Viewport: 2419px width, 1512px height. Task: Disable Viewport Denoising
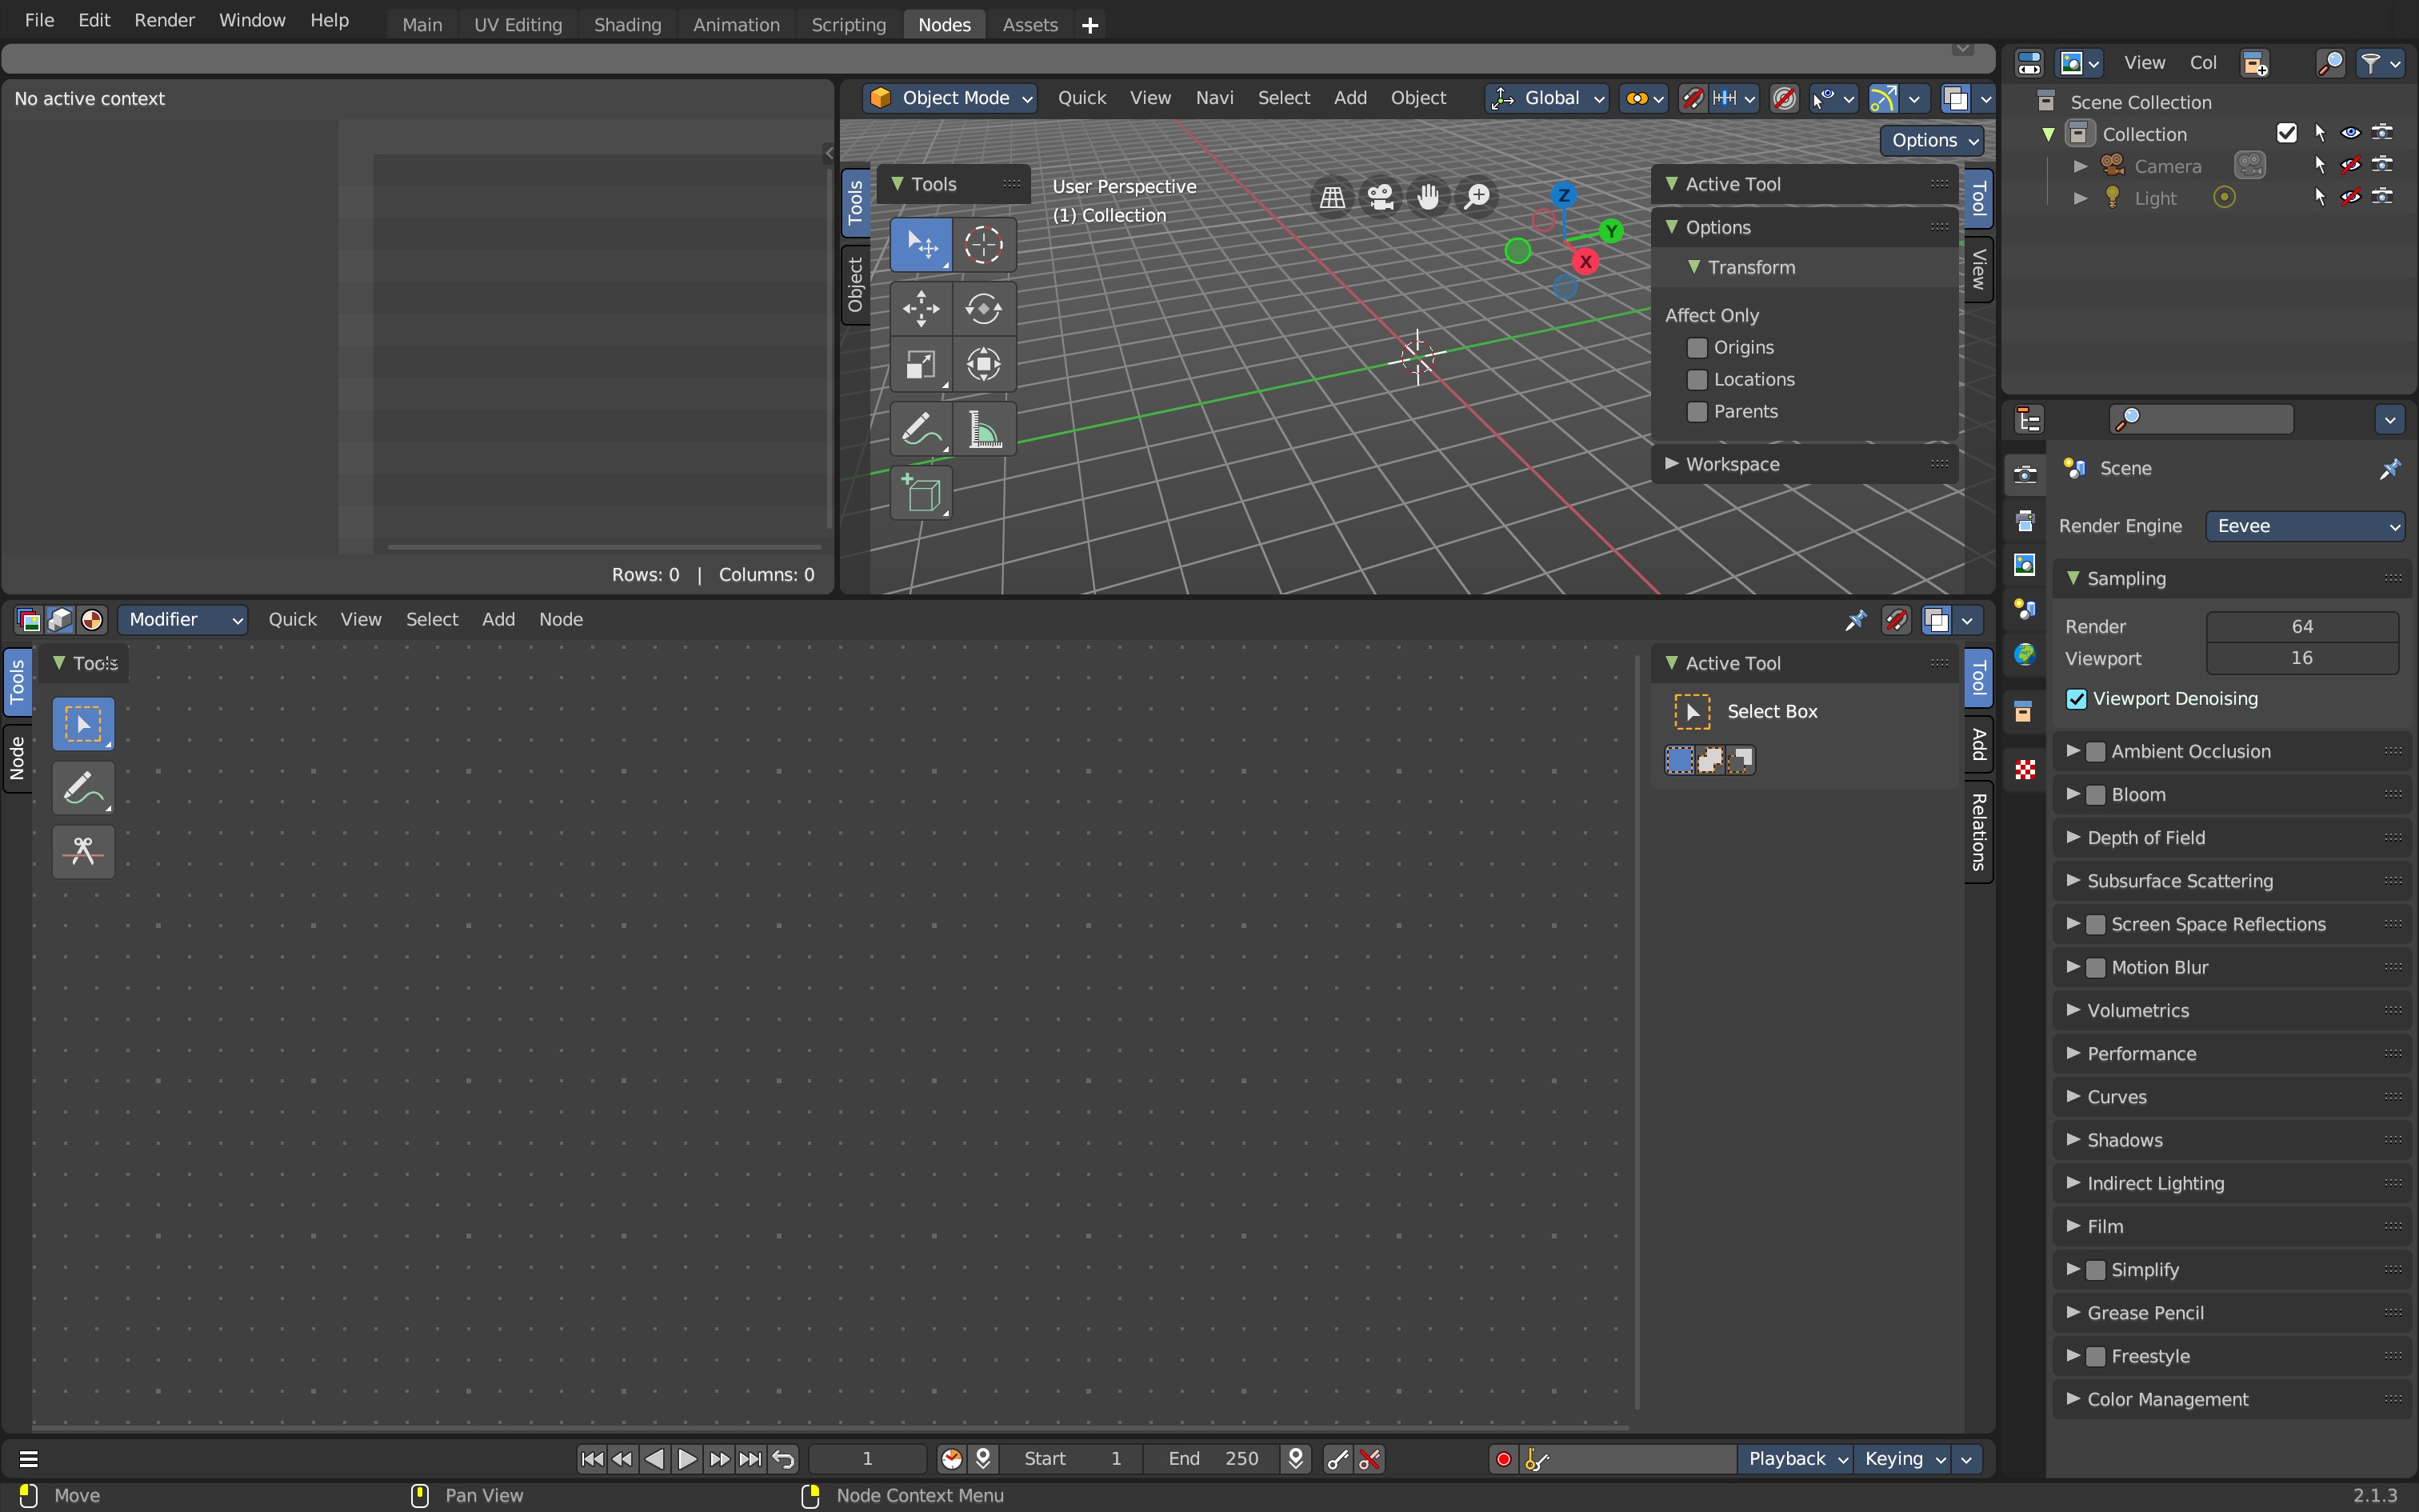pyautogui.click(x=2076, y=698)
